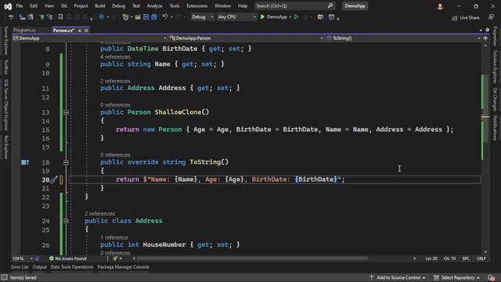This screenshot has height=282, width=501.
Task: Click the user account avatar icon
Action: pos(440,6)
